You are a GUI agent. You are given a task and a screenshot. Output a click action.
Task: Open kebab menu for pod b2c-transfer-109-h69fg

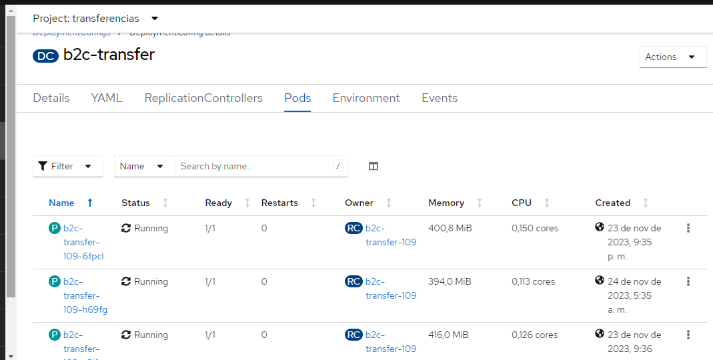(688, 281)
